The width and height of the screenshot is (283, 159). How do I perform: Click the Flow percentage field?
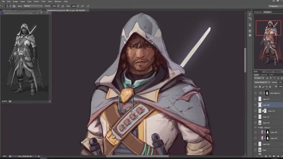coord(74,6)
